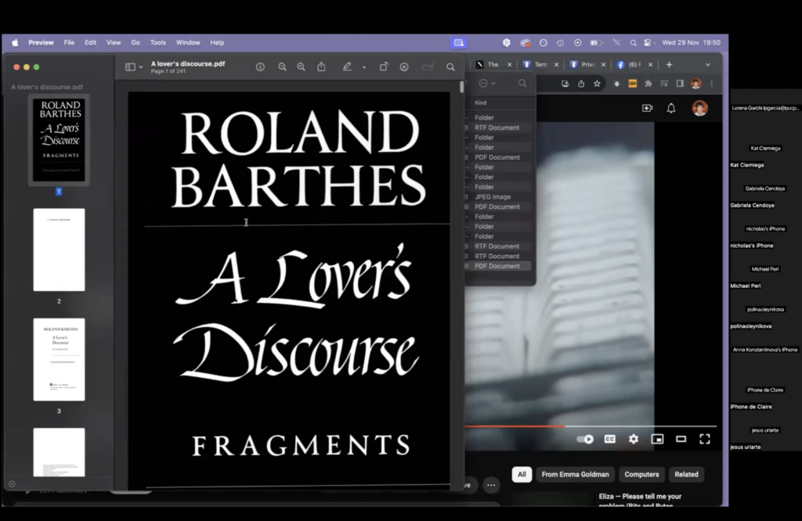Select the Highlight pen tool in Preview
The width and height of the screenshot is (802, 521).
pos(347,66)
